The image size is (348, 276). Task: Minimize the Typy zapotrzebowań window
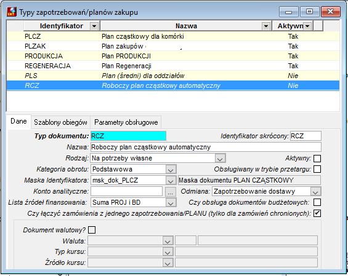(288, 12)
